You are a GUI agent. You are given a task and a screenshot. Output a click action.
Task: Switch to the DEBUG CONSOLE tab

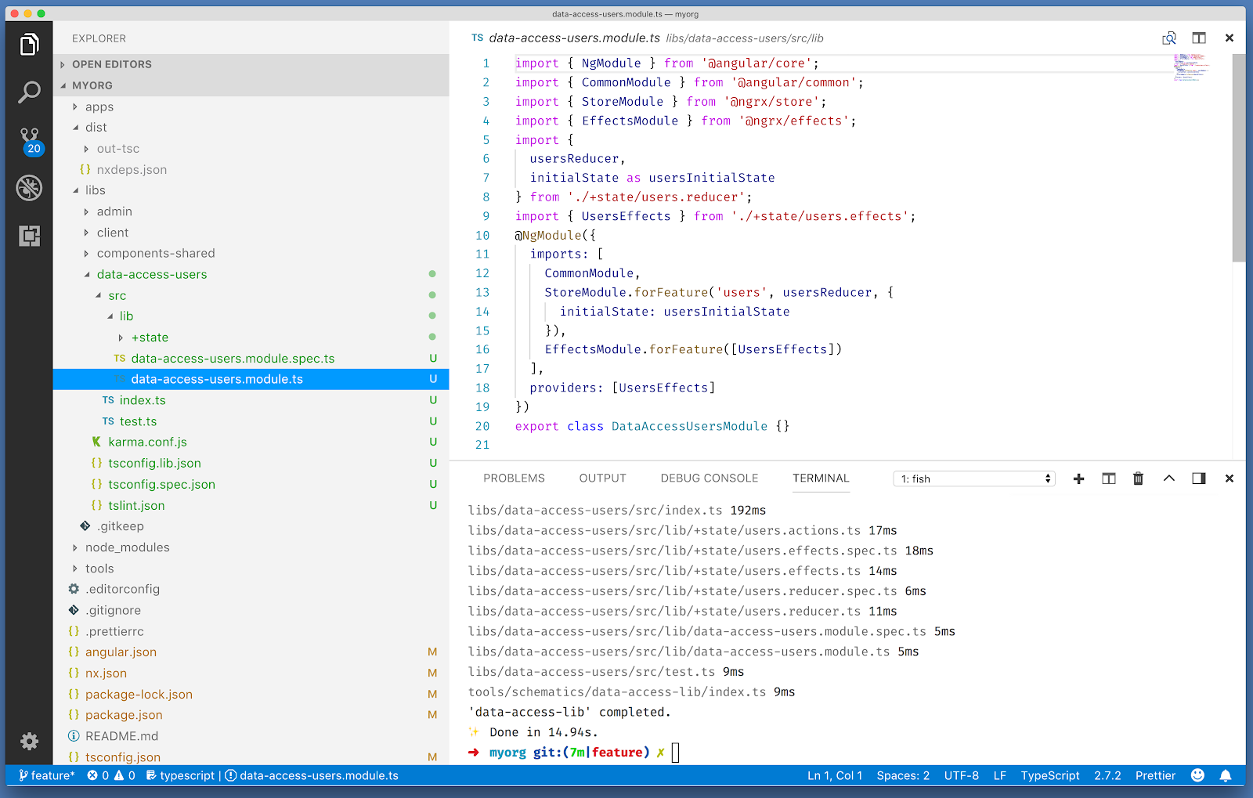[x=709, y=478]
